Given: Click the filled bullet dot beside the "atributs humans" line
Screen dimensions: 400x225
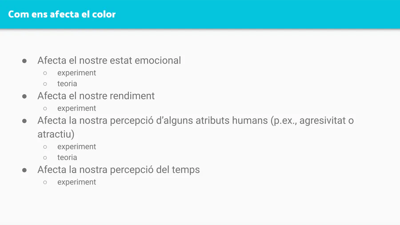Looking at the screenshot, I should point(25,121).
